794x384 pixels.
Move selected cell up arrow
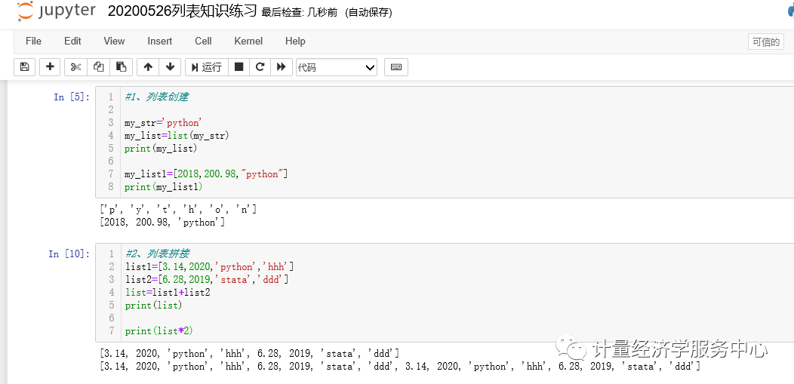[x=148, y=67]
